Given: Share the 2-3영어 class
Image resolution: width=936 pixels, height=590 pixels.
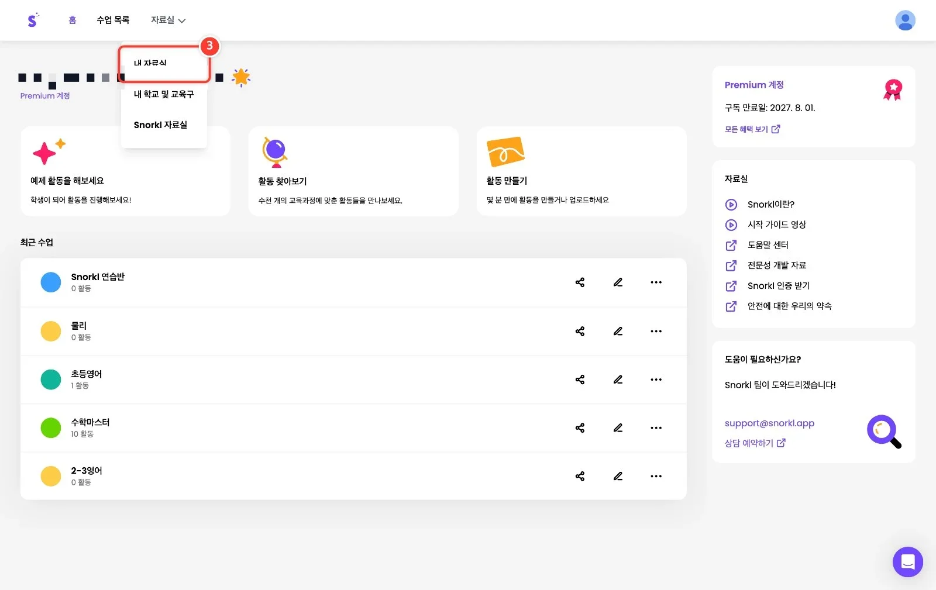Looking at the screenshot, I should [x=580, y=476].
